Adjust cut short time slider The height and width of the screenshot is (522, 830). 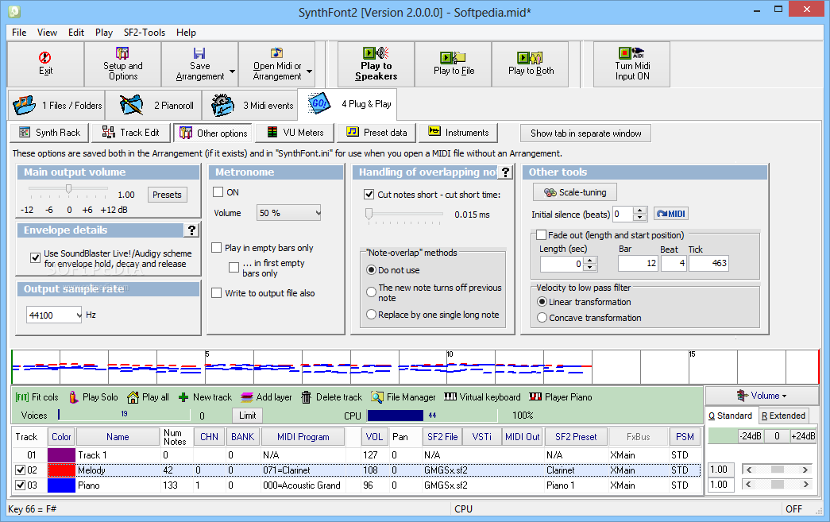[369, 214]
